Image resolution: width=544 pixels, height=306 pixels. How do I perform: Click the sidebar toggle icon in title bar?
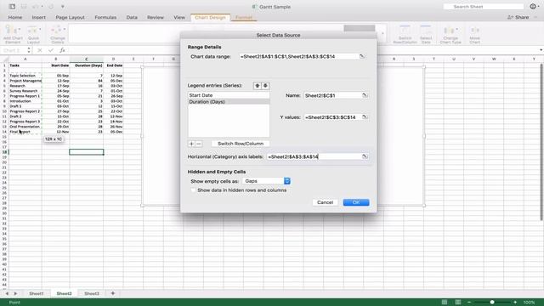click(x=12, y=7)
